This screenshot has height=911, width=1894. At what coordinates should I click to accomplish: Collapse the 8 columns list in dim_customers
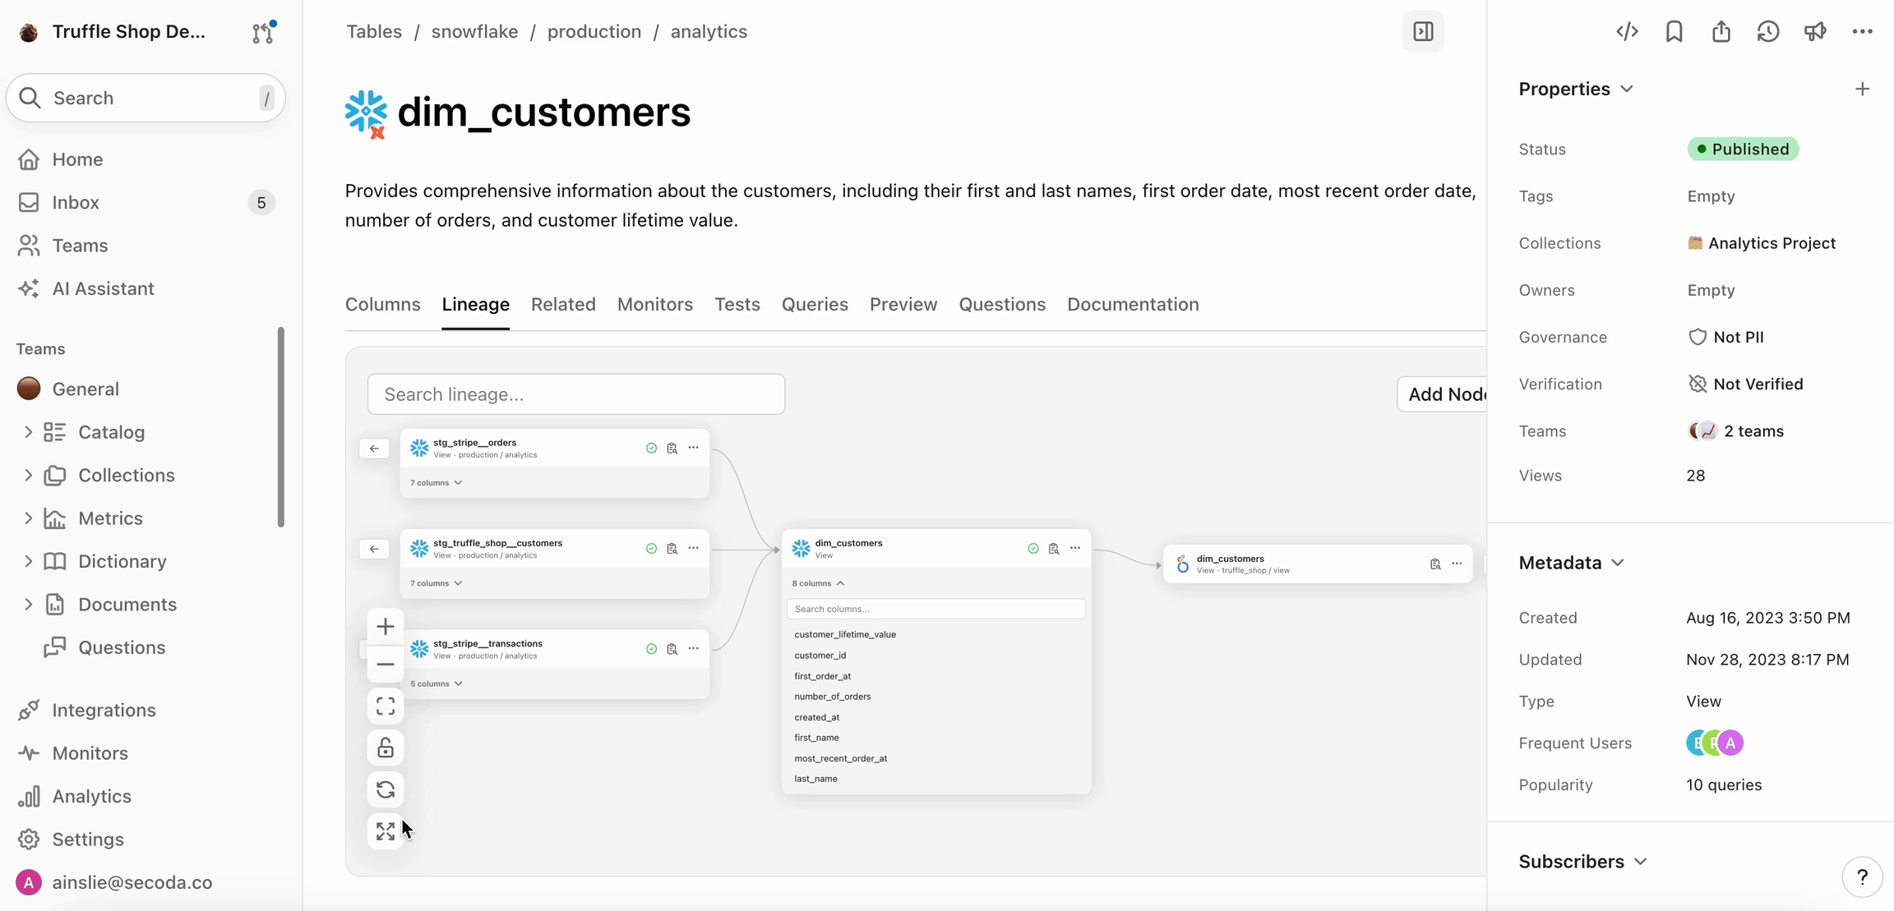[818, 583]
